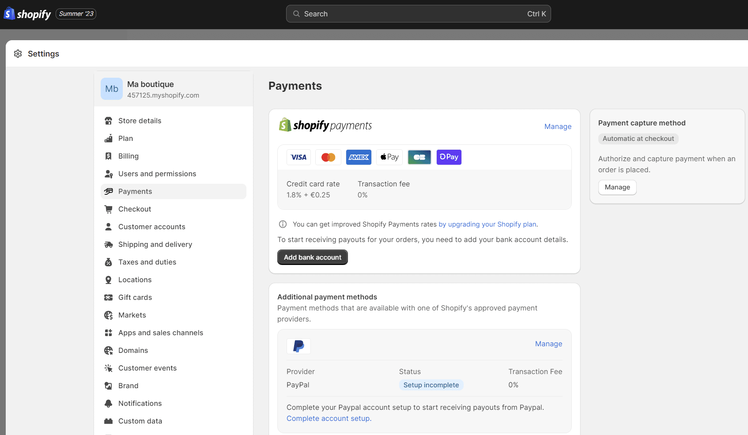Click the Shipping and delivery truck icon
748x435 pixels.
point(108,244)
